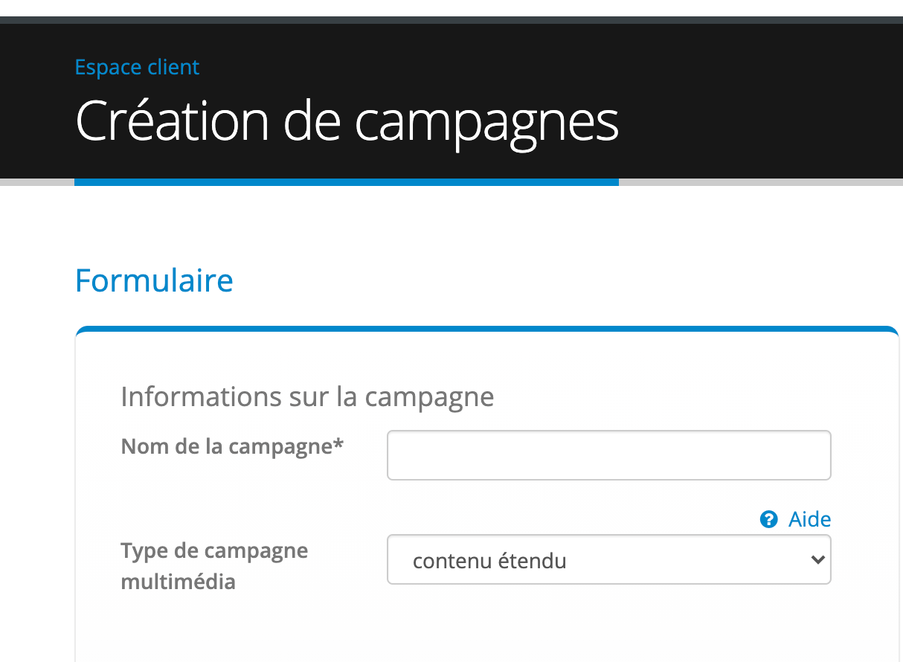
Task: Click the dropdown chevron arrow
Action: point(817,560)
